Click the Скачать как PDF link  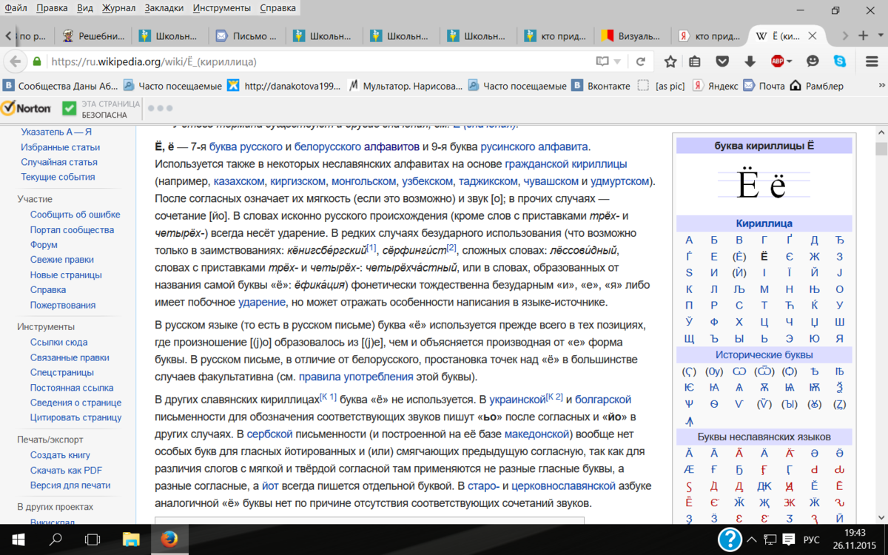(x=66, y=470)
